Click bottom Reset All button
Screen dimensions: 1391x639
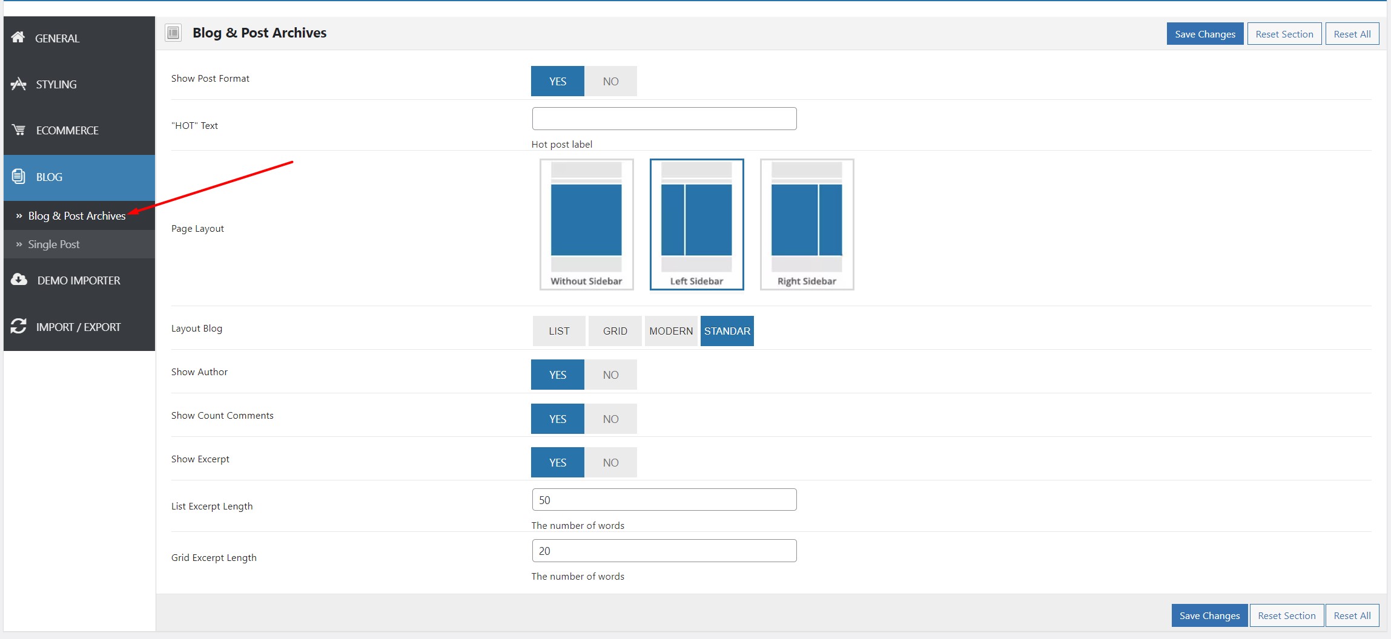pyautogui.click(x=1352, y=615)
